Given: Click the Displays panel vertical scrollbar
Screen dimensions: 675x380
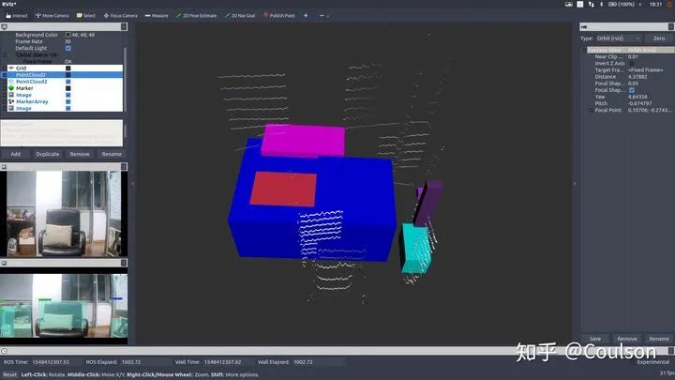Looking at the screenshot, I should [x=125, y=78].
